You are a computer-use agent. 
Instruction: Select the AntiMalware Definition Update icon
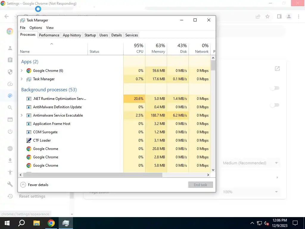click(29, 107)
